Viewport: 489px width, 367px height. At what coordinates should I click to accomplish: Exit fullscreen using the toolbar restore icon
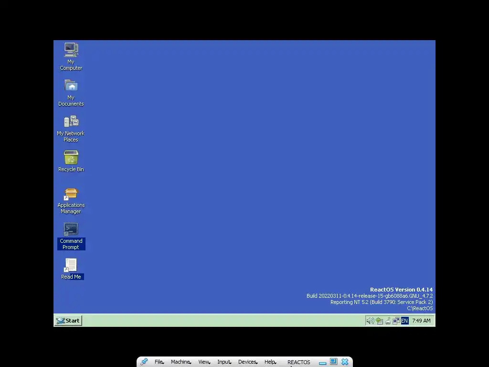[333, 361]
